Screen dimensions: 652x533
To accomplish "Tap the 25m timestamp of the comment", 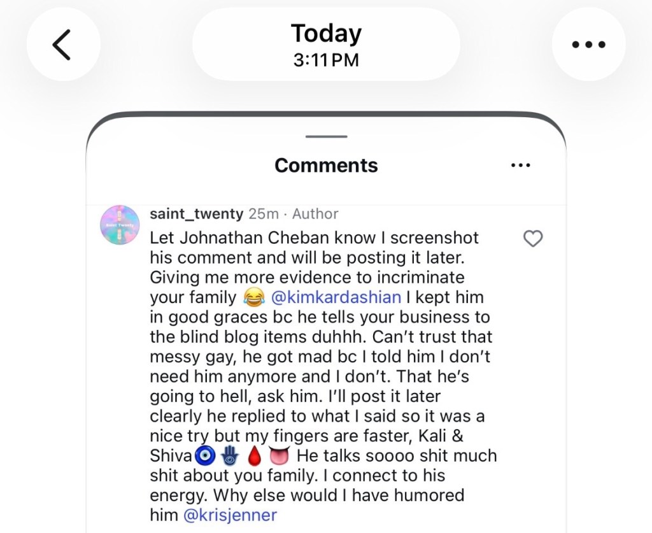I will [263, 214].
